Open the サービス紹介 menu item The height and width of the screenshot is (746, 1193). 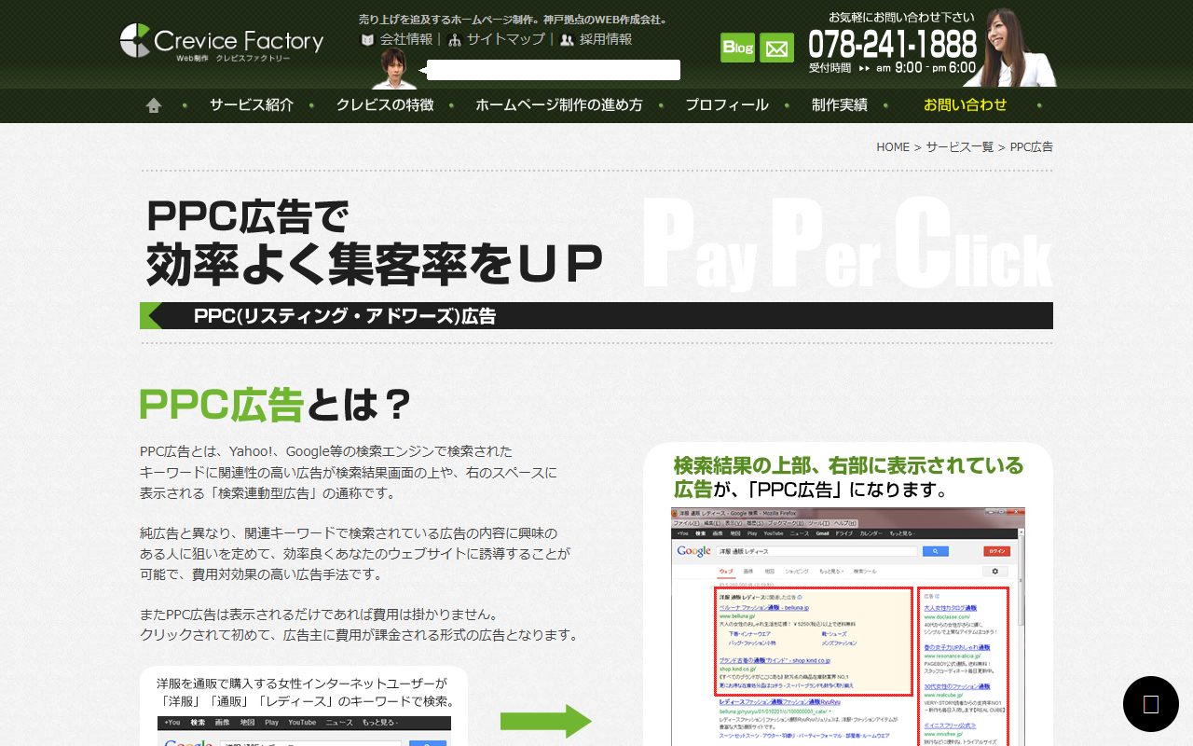pyautogui.click(x=251, y=105)
